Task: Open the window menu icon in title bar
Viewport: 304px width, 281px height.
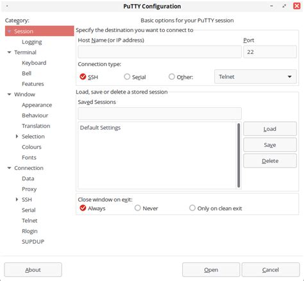Action: pyautogui.click(x=7, y=6)
